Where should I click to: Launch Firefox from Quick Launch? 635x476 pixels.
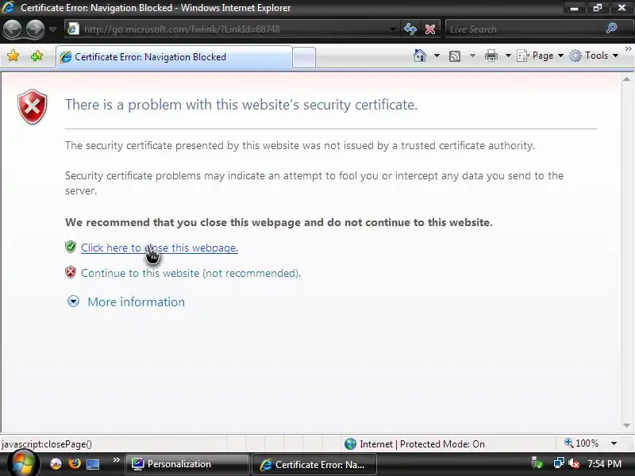click(75, 463)
